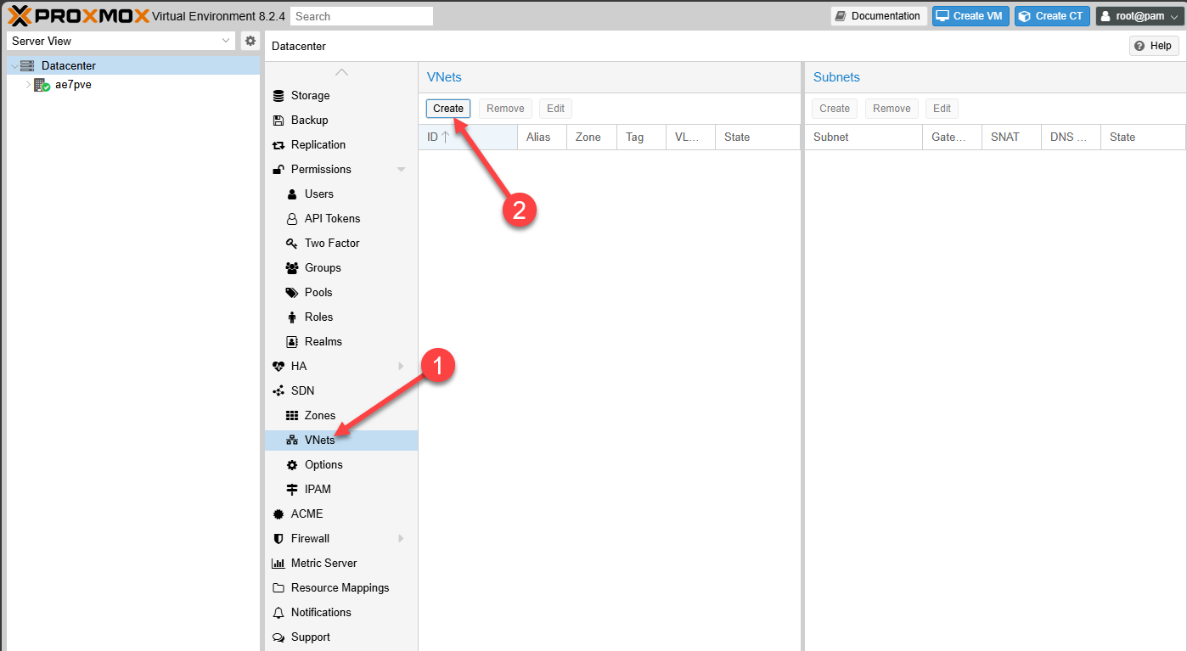The height and width of the screenshot is (651, 1187).
Task: Click the Permissions unlock icon
Action: (278, 170)
